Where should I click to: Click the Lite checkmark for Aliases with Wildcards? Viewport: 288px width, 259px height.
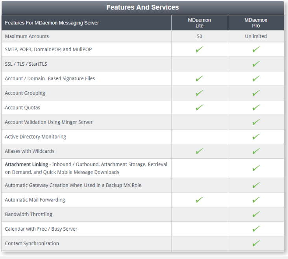click(199, 151)
